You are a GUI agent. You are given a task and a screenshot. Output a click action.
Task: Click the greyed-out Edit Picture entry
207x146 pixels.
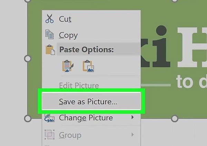pos(79,86)
